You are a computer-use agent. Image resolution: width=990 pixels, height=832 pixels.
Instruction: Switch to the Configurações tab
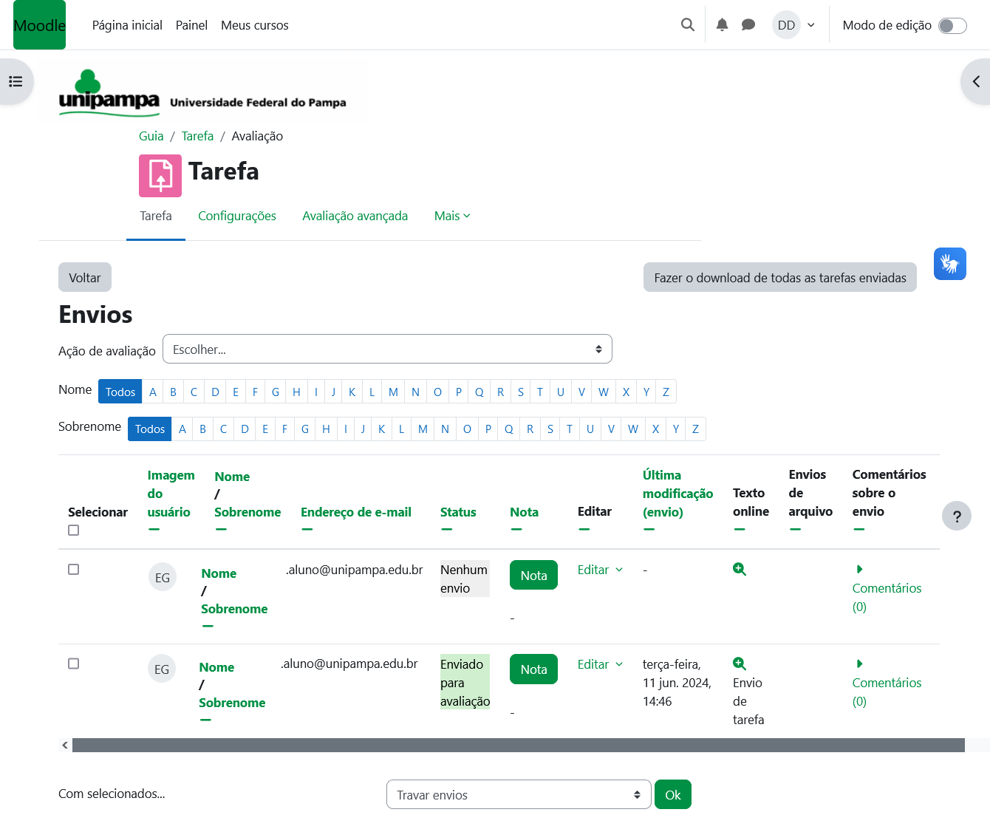[x=236, y=216]
